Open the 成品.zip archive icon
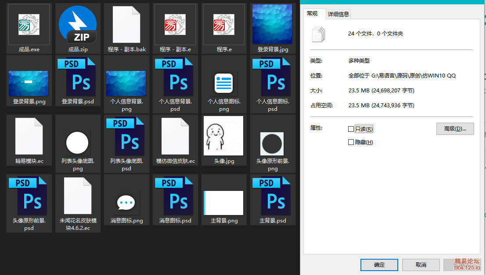 pos(78,25)
